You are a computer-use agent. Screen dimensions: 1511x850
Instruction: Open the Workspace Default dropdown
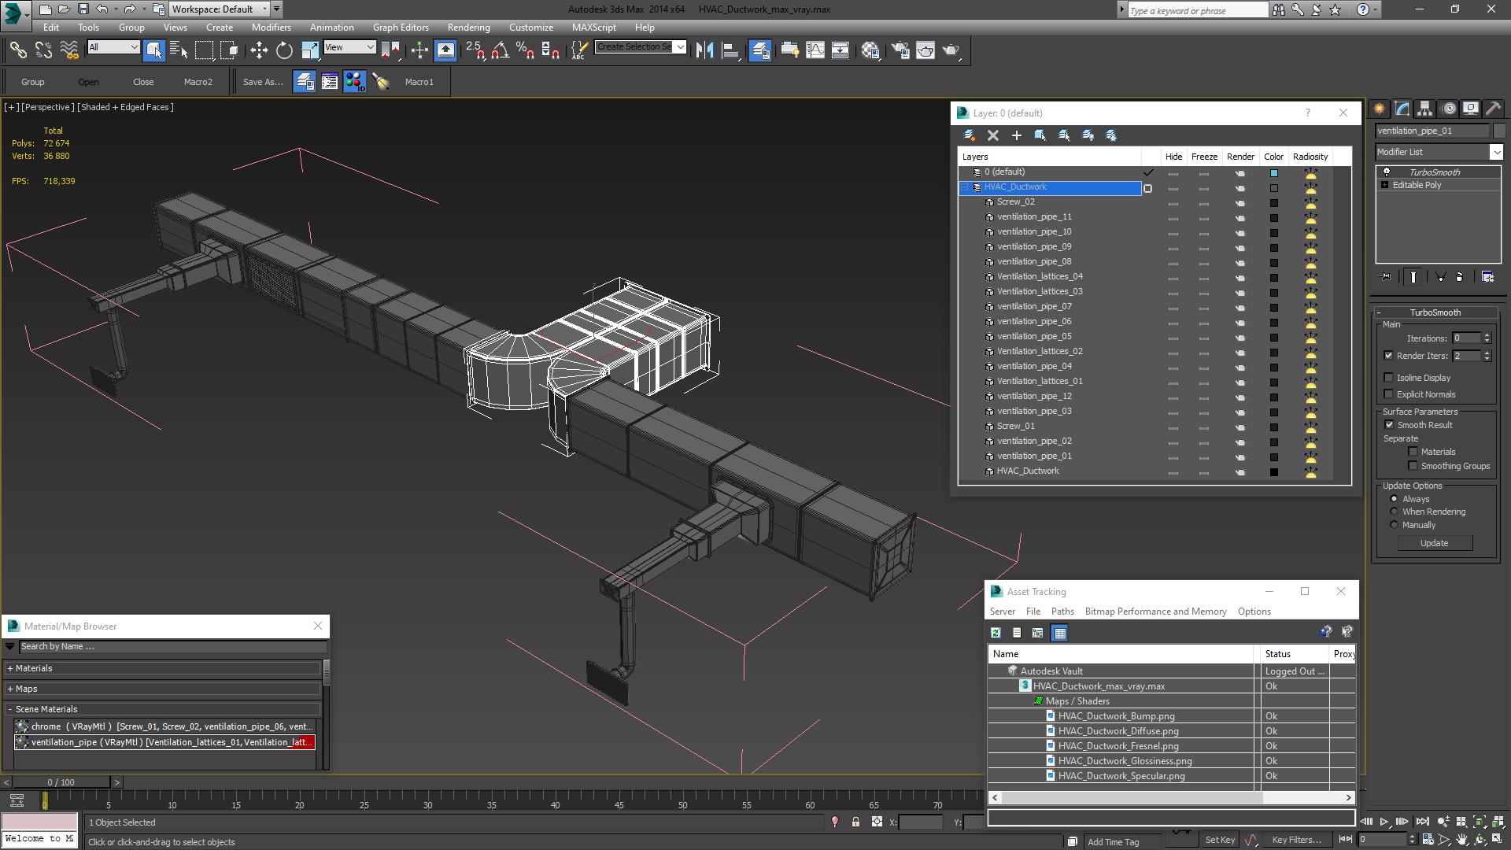[x=220, y=9]
